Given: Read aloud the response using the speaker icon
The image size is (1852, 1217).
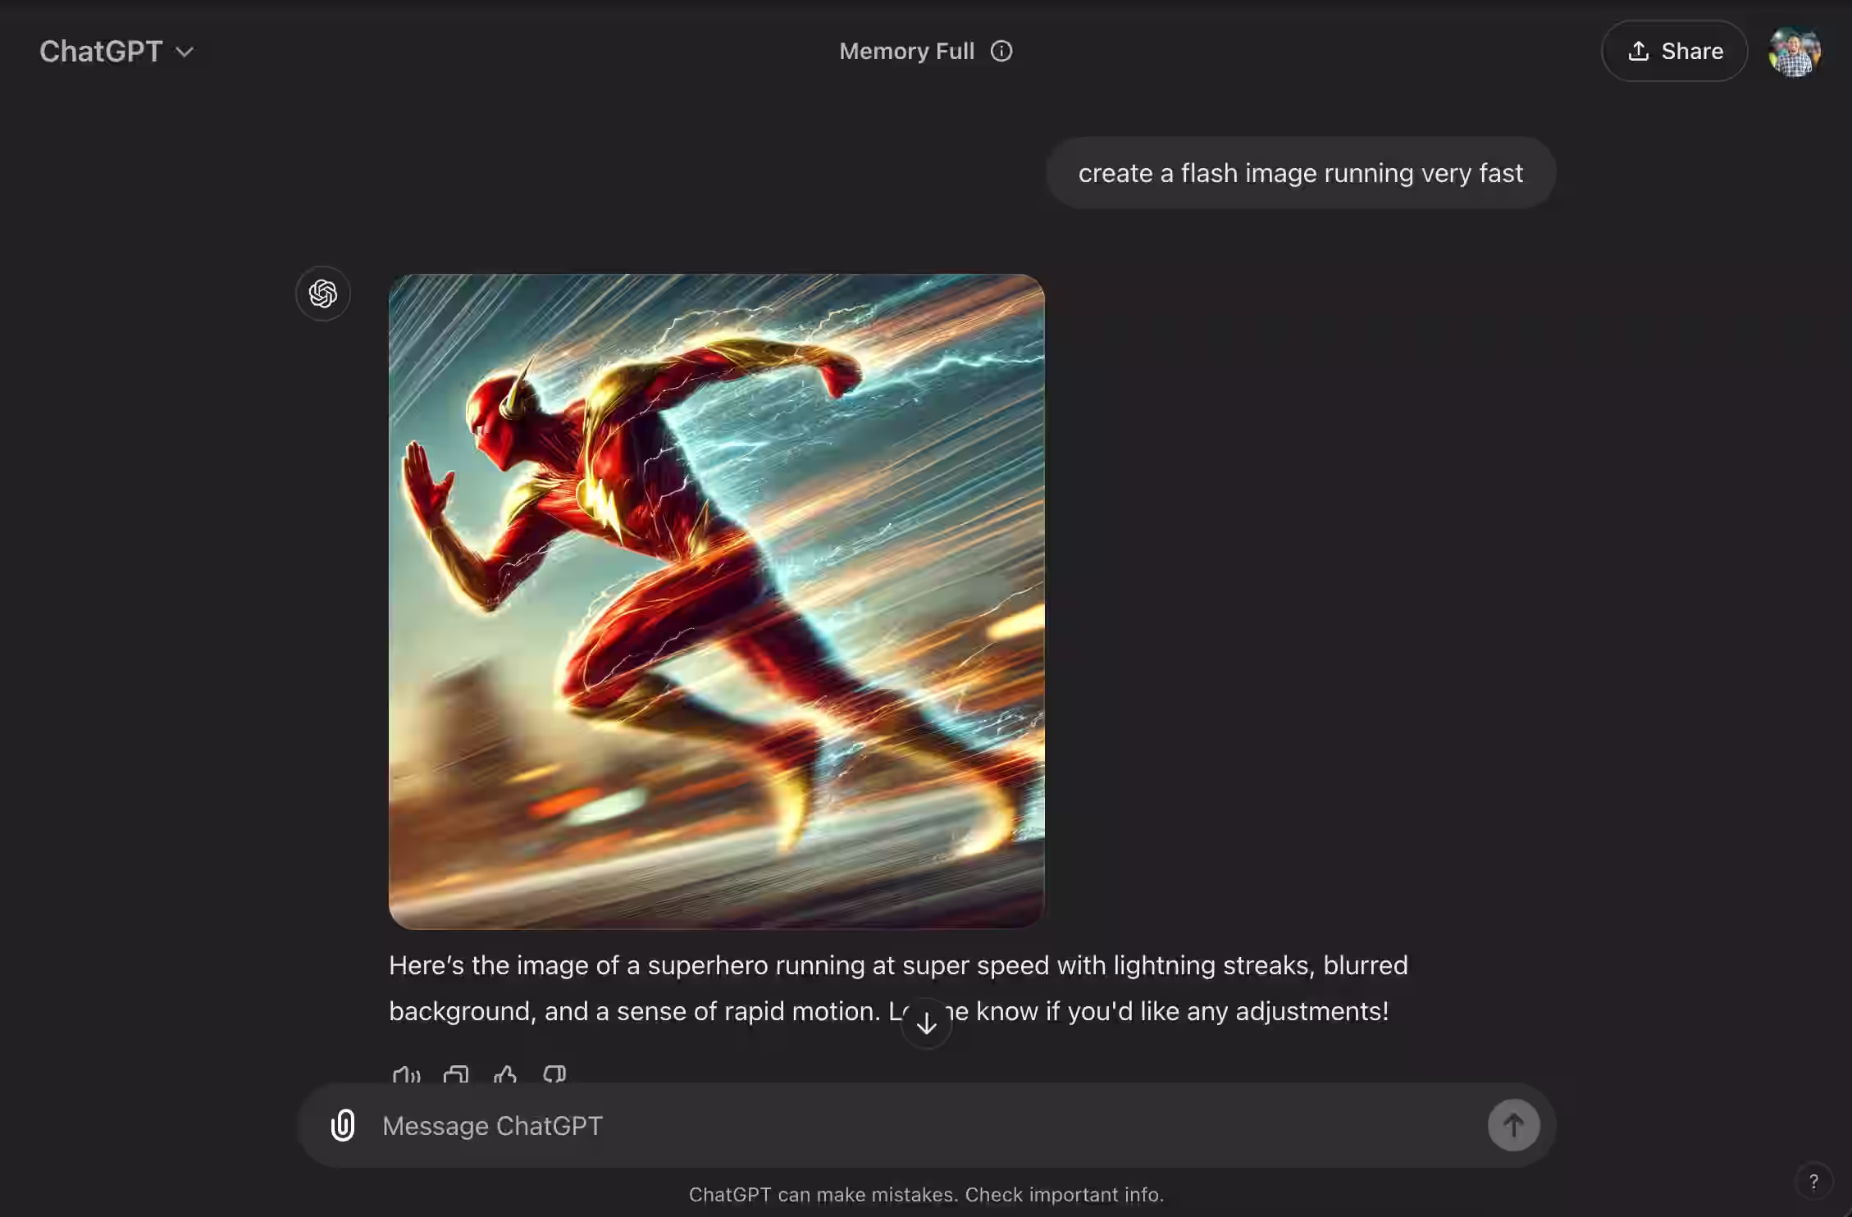Looking at the screenshot, I should 407,1076.
